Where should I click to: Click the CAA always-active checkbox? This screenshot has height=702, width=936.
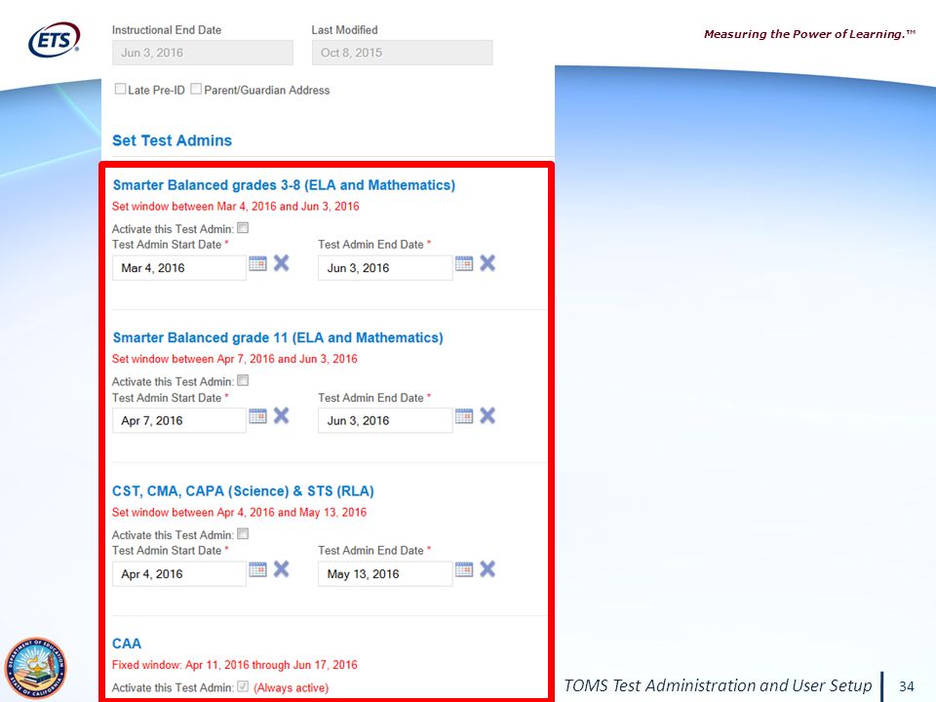pyautogui.click(x=243, y=687)
